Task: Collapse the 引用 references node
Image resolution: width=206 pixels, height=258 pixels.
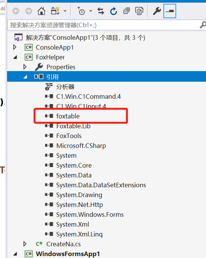Action: point(25,77)
